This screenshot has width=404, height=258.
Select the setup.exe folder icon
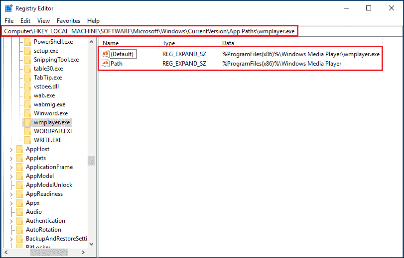point(27,51)
